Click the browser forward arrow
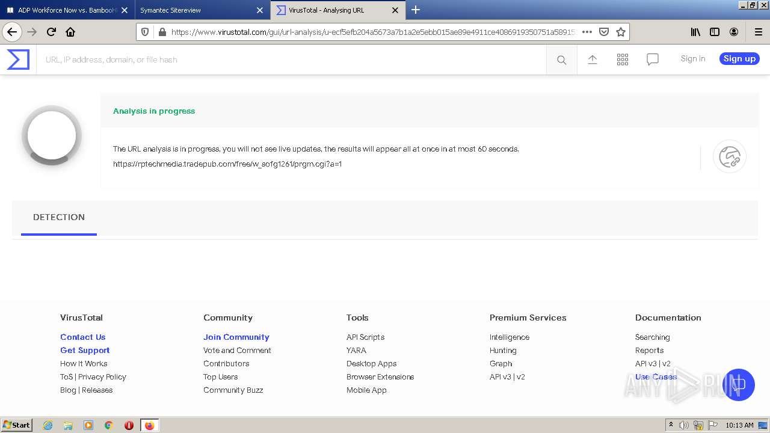The image size is (770, 433). click(32, 32)
